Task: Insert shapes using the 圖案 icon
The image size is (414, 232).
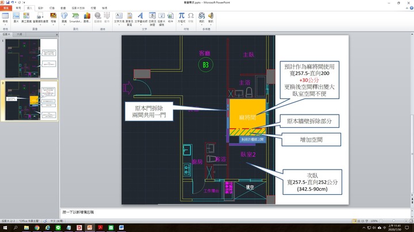Action: (x=64, y=16)
